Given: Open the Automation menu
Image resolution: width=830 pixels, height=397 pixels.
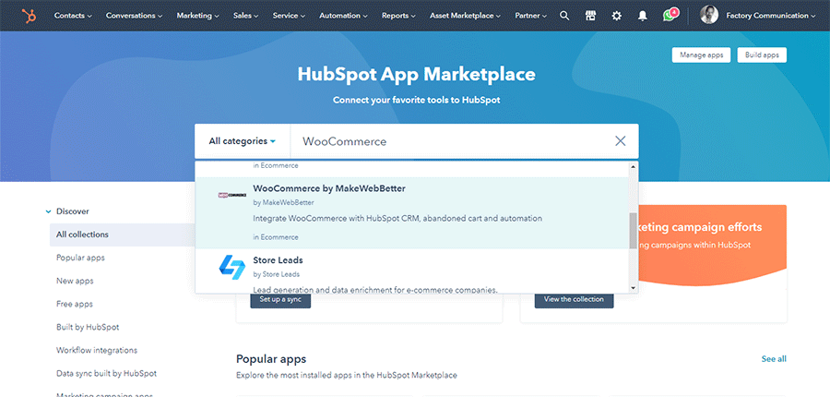Looking at the screenshot, I should 344,16.
